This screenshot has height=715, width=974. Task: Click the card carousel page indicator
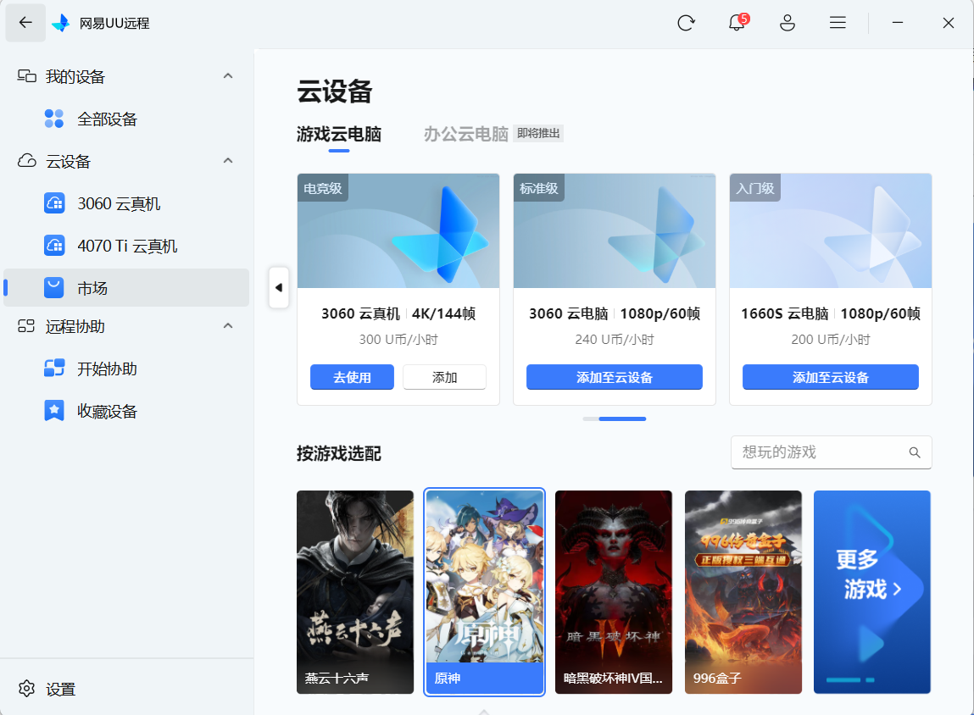tap(615, 419)
